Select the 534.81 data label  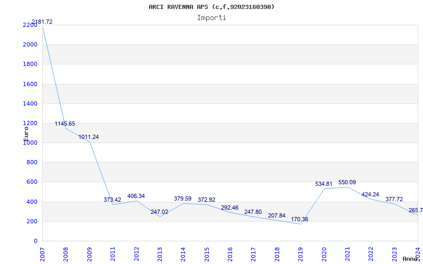tap(324, 184)
